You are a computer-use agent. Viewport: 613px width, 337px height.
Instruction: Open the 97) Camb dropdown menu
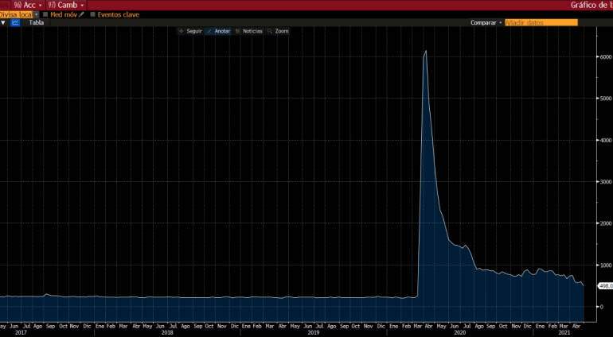tap(66, 5)
